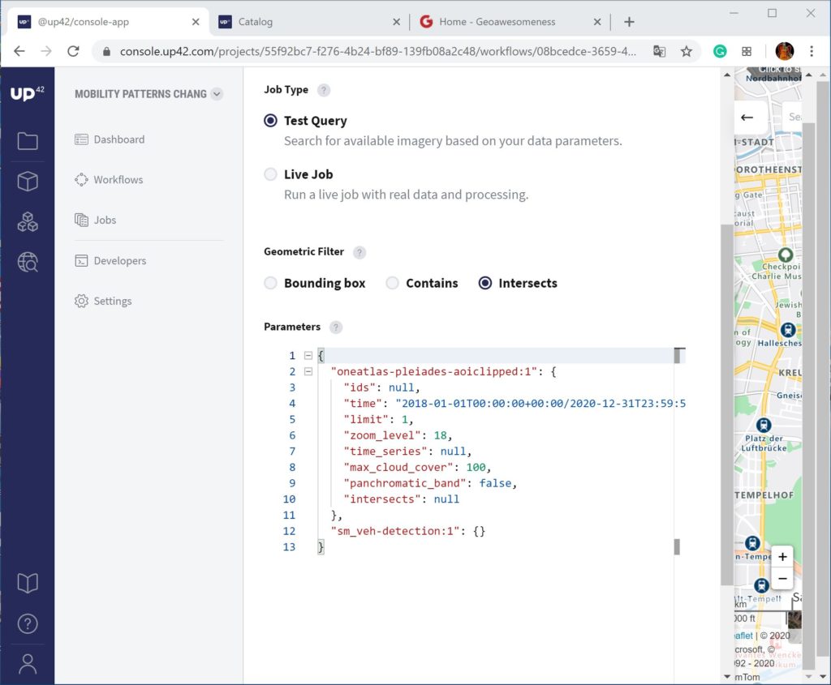Viewport: 831px width, 685px height.
Task: Collapse the JSON block at line 1
Action: pos(308,355)
